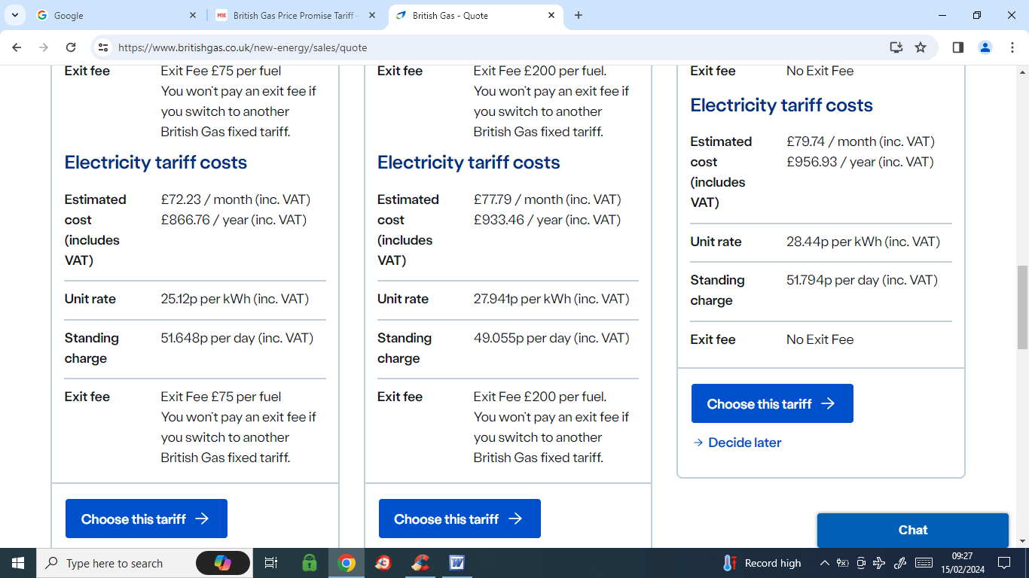This screenshot has height=578, width=1029.
Task: Show hidden system tray icons
Action: point(824,563)
